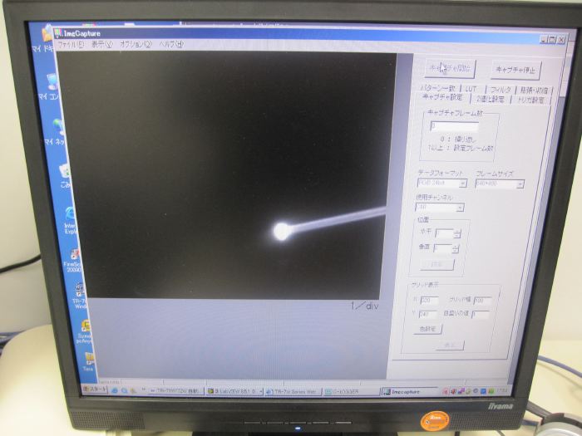The image size is (582, 436).
Task: Open the ファイル menu
Action: pyautogui.click(x=71, y=44)
